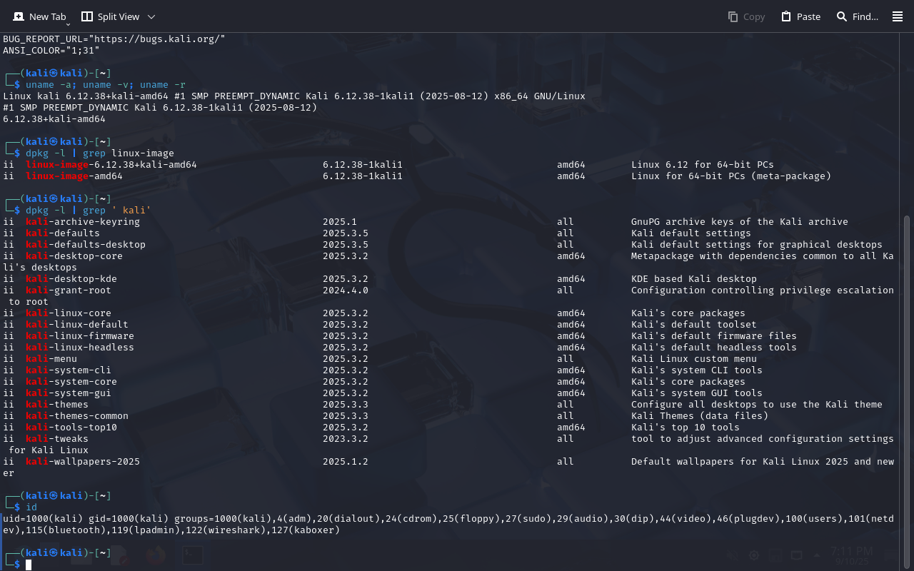This screenshot has width=914, height=571.
Task: Click version 2023.3.2 in kali-tweaks row
Action: 346,439
